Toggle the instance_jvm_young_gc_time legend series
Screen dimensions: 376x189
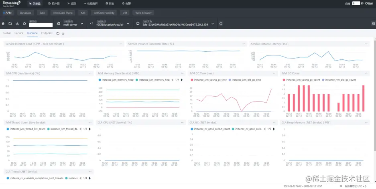tap(209, 80)
